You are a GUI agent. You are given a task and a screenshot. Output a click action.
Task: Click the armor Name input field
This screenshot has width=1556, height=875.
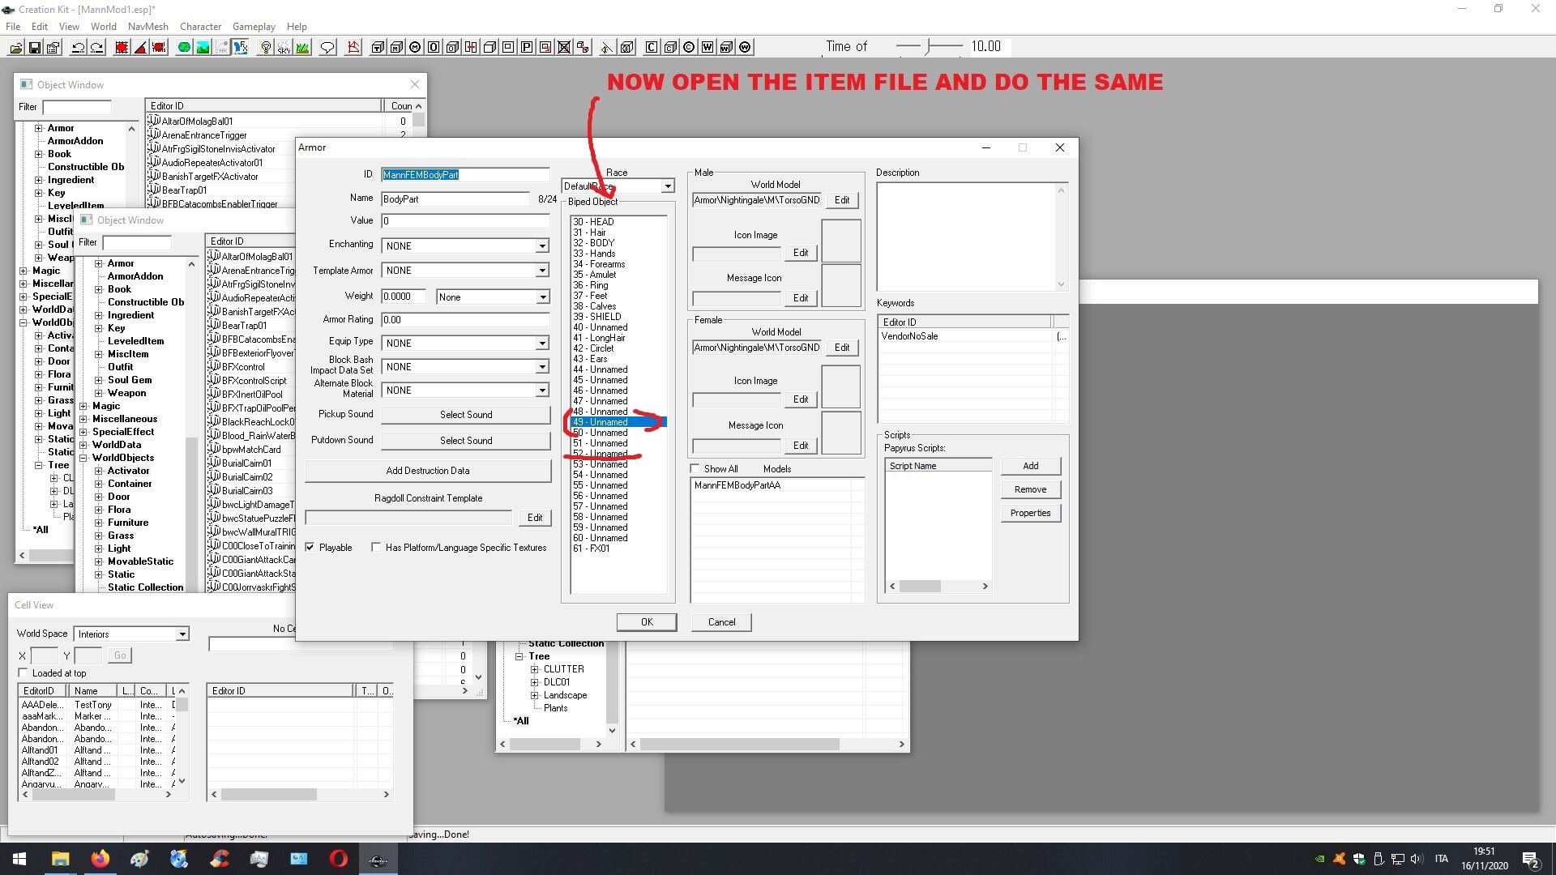tap(455, 199)
